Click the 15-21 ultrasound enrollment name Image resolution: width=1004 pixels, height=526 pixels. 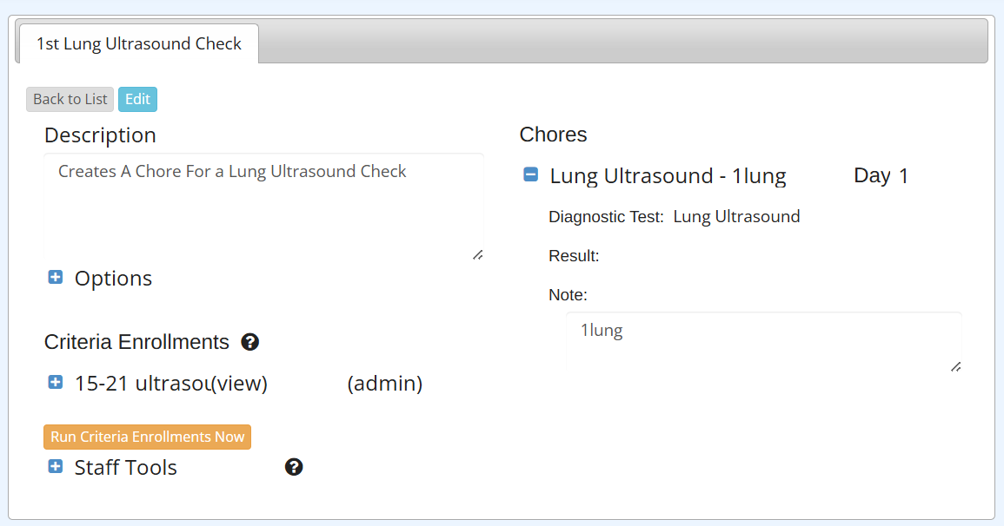coord(141,384)
